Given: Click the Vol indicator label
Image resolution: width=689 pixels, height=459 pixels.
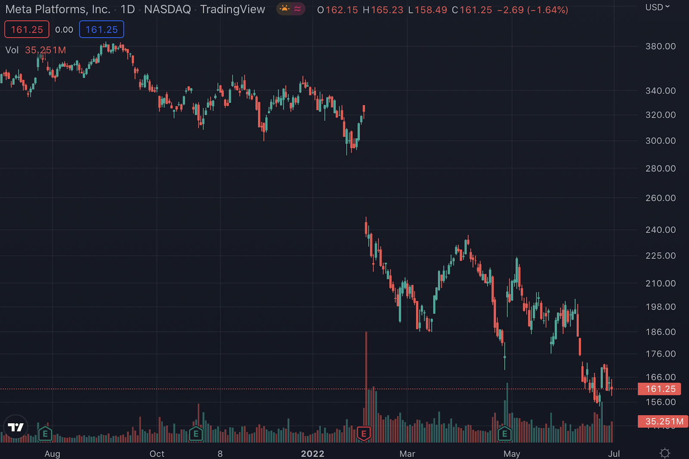Looking at the screenshot, I should [x=12, y=50].
